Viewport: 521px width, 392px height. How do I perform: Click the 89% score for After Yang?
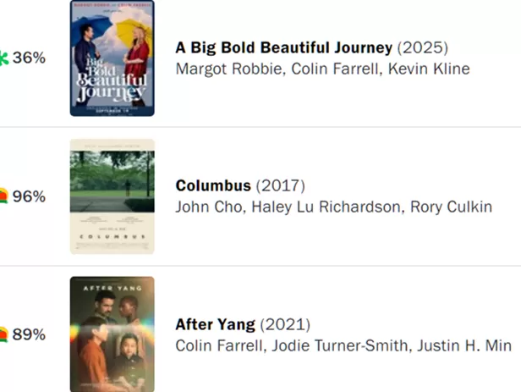tap(29, 334)
